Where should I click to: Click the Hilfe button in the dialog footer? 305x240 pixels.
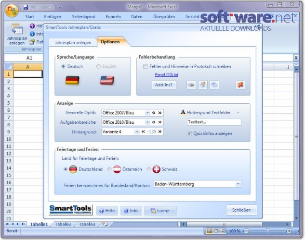(107, 211)
